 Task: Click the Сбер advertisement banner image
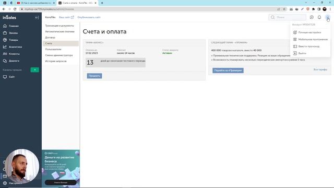pyautogui.click(x=61, y=168)
